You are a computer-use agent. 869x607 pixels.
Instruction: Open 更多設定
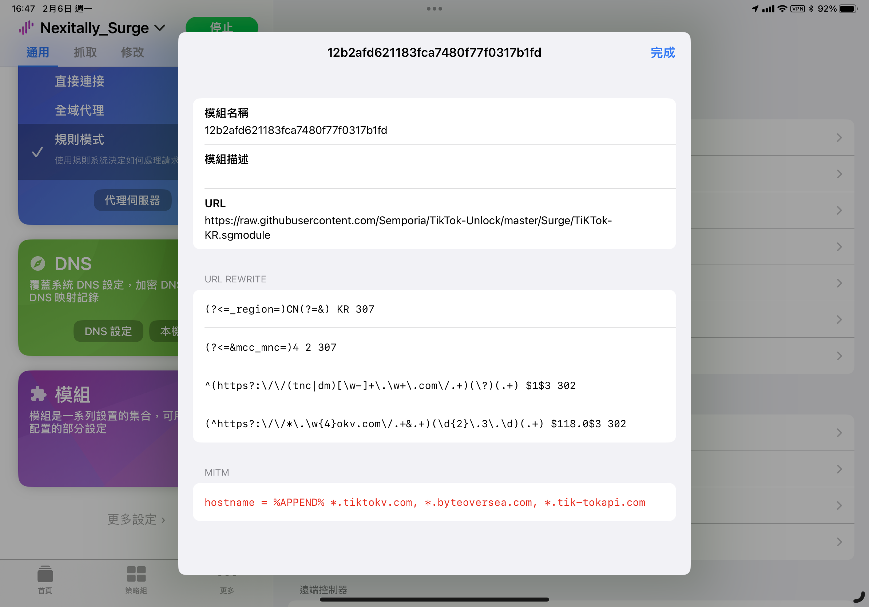[136, 519]
